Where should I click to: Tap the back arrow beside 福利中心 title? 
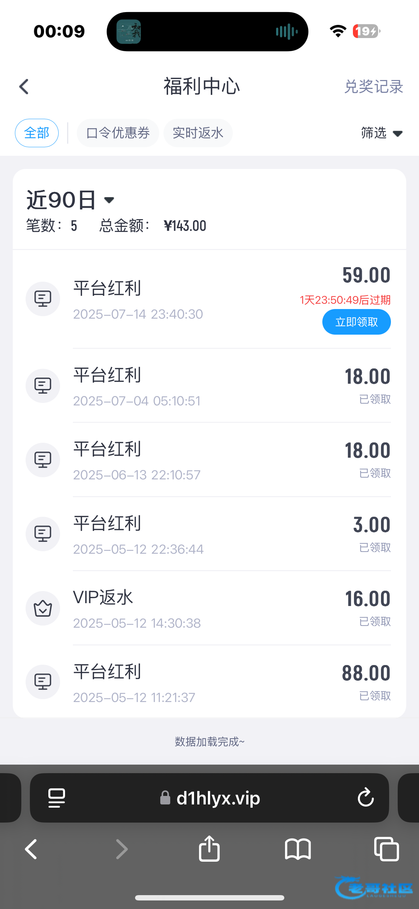click(x=24, y=86)
